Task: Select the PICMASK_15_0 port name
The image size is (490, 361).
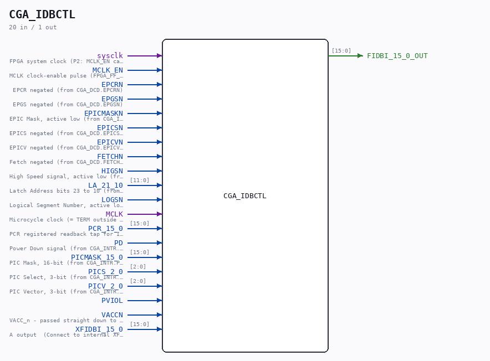Action: point(97,257)
